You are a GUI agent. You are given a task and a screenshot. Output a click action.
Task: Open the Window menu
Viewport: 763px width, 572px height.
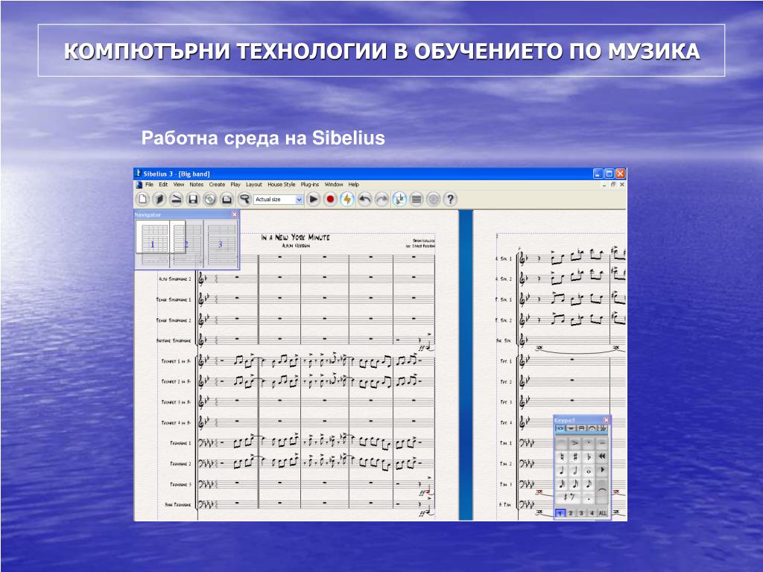point(334,185)
